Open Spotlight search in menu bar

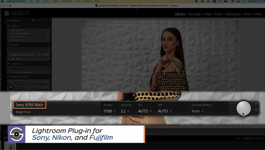coord(220,1)
